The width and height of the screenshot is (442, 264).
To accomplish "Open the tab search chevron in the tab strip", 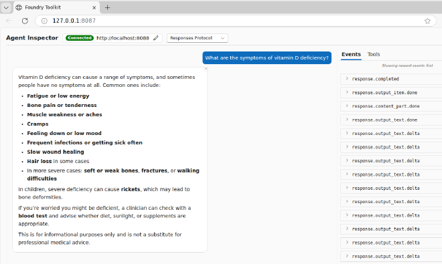I will [6, 7].
